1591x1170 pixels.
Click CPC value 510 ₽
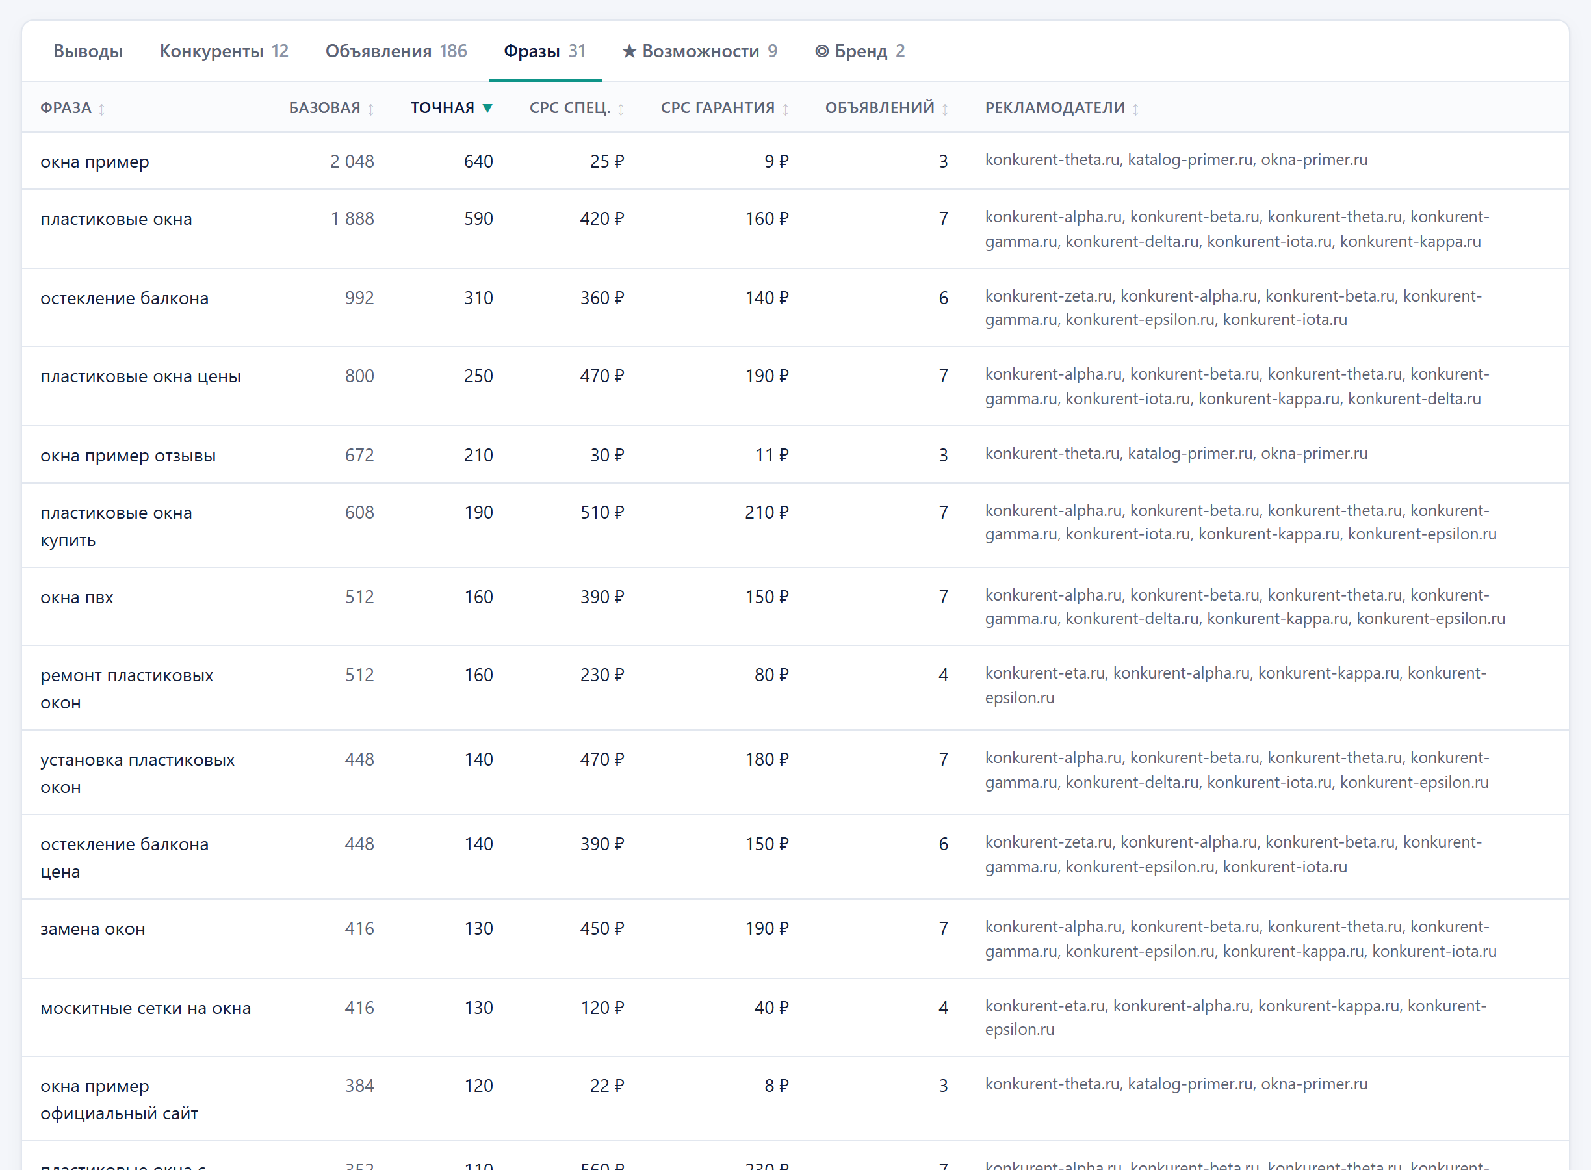click(602, 513)
